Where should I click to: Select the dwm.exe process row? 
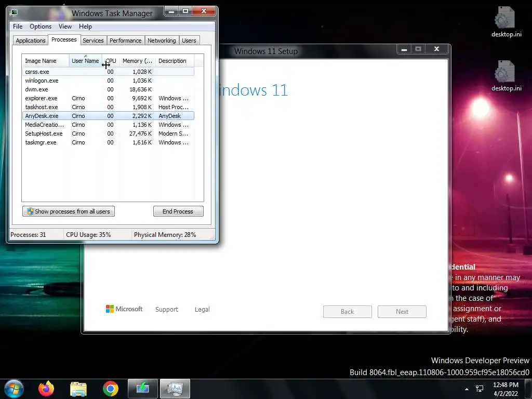pos(108,89)
